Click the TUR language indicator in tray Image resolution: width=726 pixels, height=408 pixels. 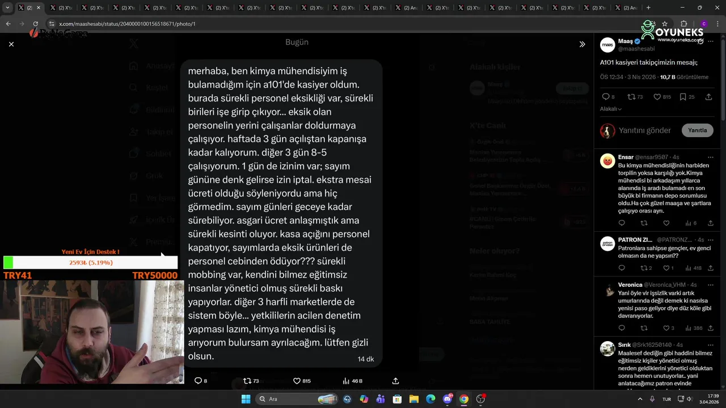click(x=666, y=399)
